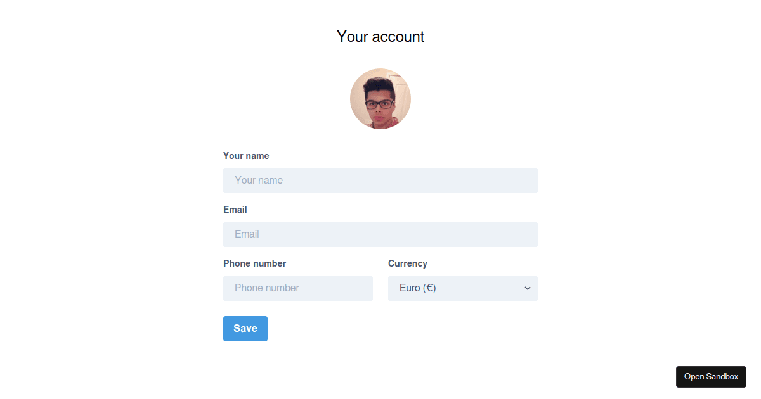Image resolution: width=761 pixels, height=399 pixels.
Task: Click into the Email input field
Action: coord(380,234)
